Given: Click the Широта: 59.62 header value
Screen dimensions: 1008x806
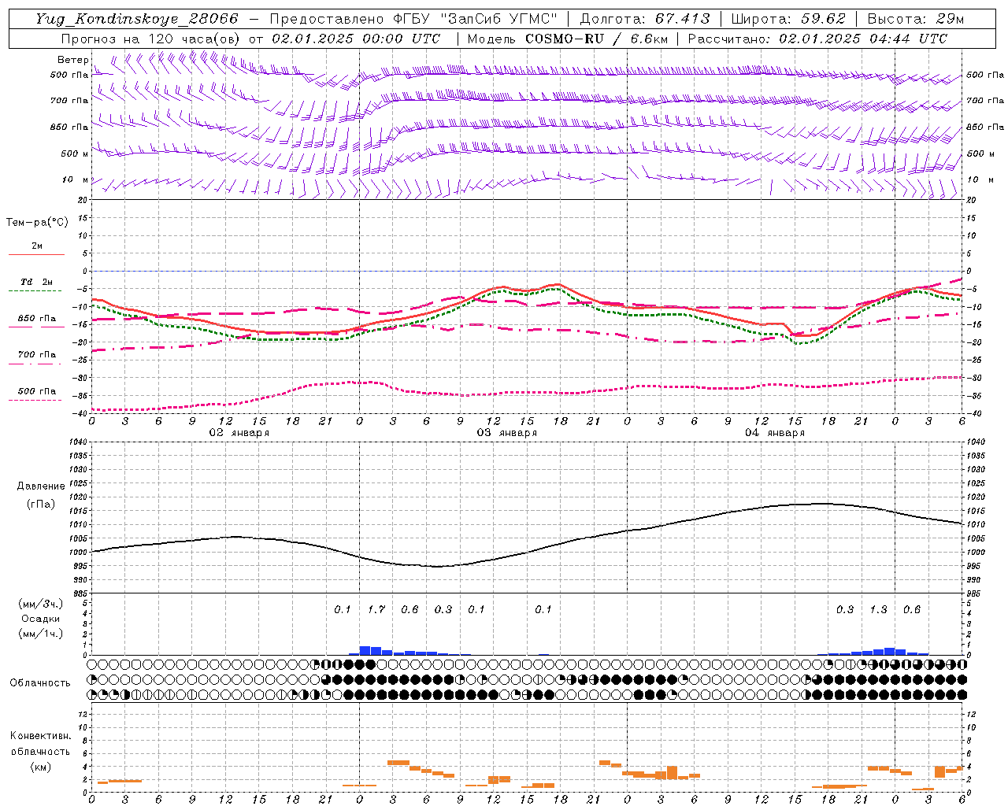Looking at the screenshot, I should pos(788,19).
